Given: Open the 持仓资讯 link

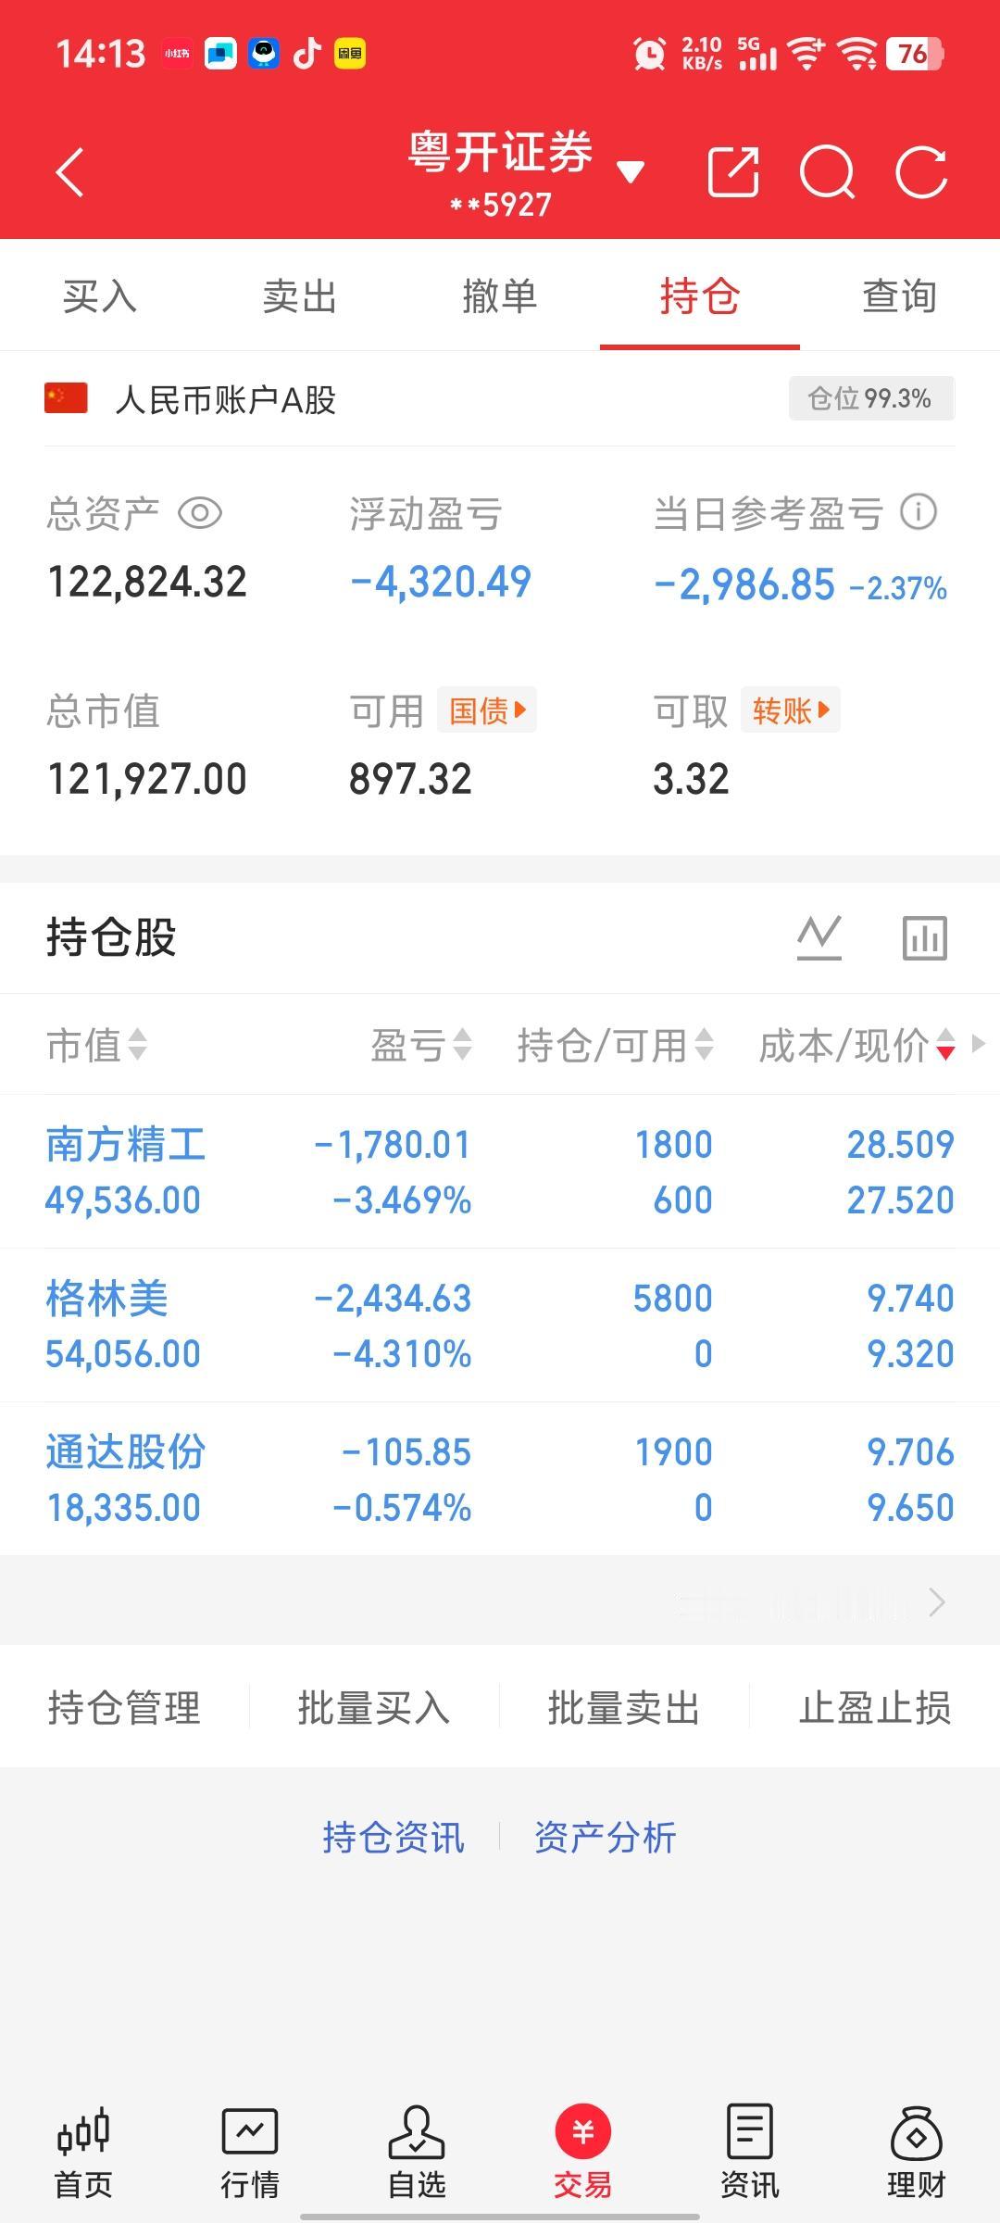Looking at the screenshot, I should click(x=393, y=1838).
